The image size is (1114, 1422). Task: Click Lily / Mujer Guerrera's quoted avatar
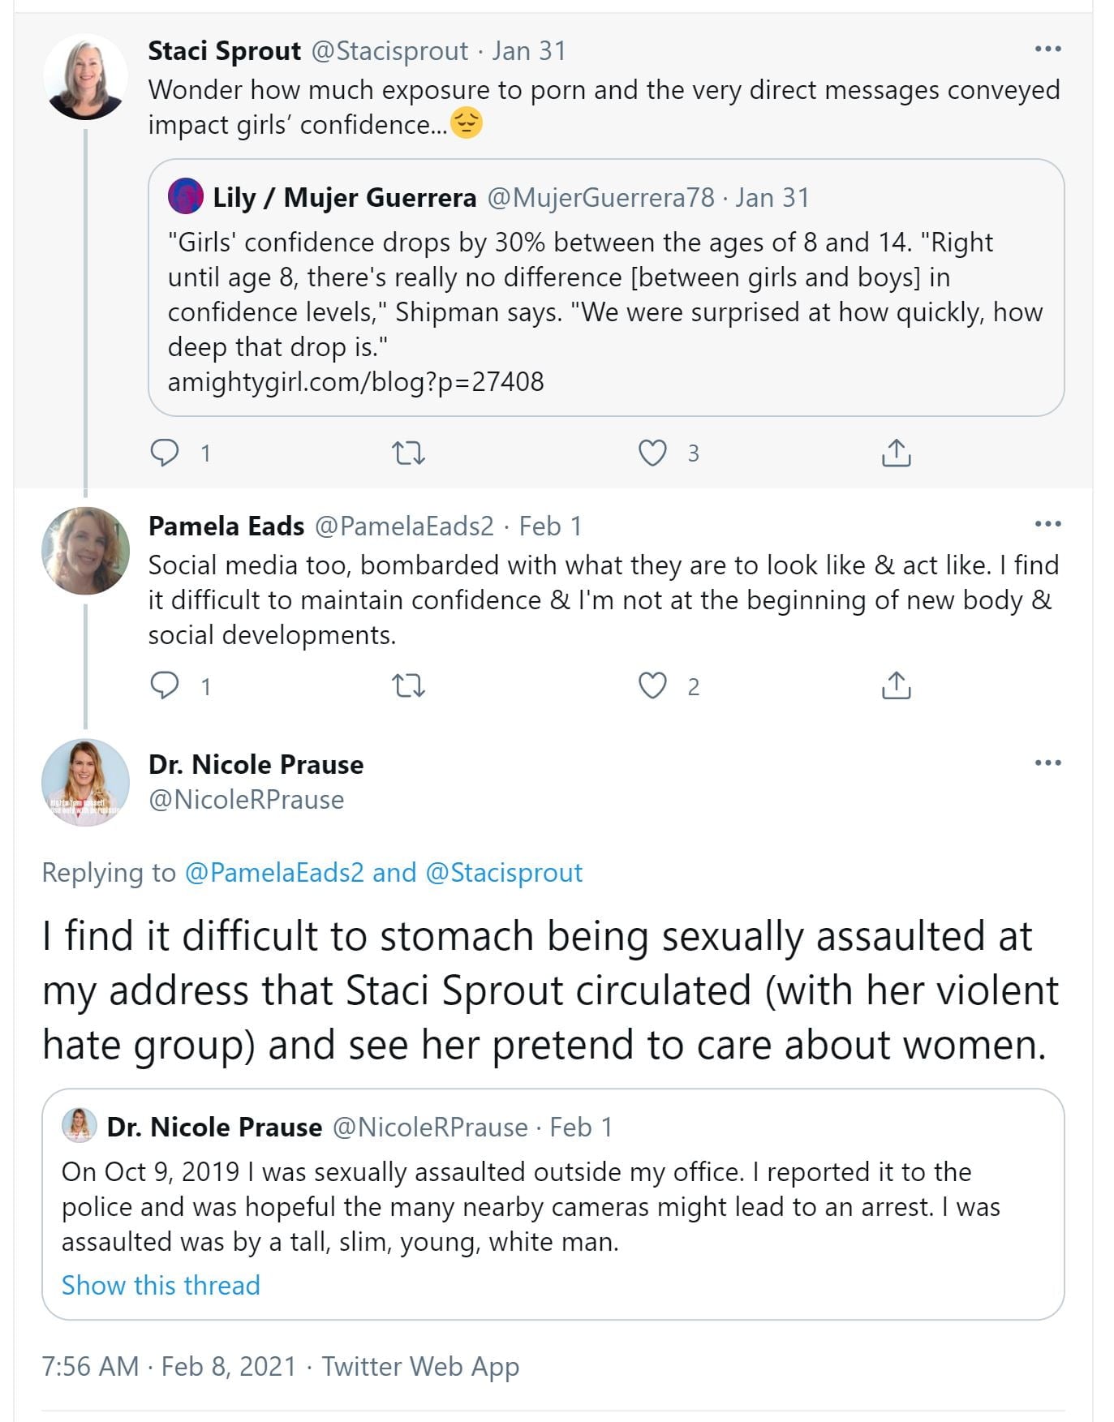[185, 196]
